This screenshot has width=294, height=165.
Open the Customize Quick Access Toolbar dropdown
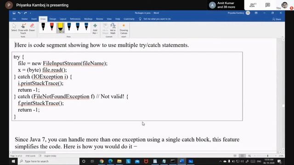pyautogui.click(x=30, y=13)
